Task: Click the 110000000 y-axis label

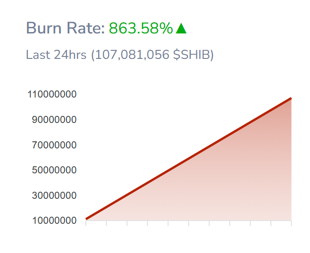Action: [x=52, y=94]
